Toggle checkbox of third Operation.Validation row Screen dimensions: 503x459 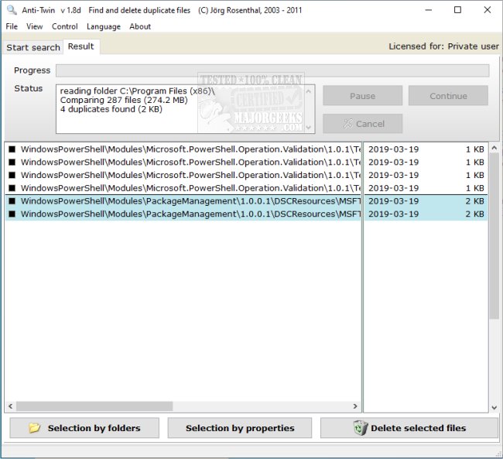tap(12, 175)
